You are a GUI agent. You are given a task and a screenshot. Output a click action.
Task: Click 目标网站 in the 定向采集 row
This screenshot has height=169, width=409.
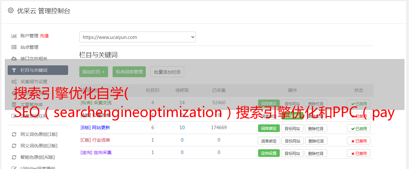[292, 153]
